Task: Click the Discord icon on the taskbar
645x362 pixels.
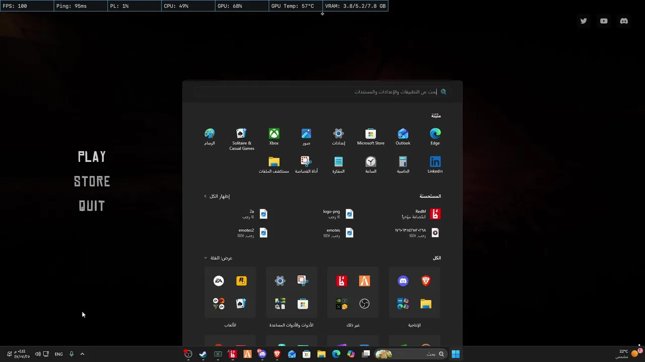Action: coord(262,354)
